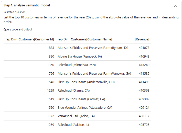Screen dimensions: 182x133
Task: Click the VanArsdel, Ltd. (Kelso, CA) cell
Action: point(76,116)
